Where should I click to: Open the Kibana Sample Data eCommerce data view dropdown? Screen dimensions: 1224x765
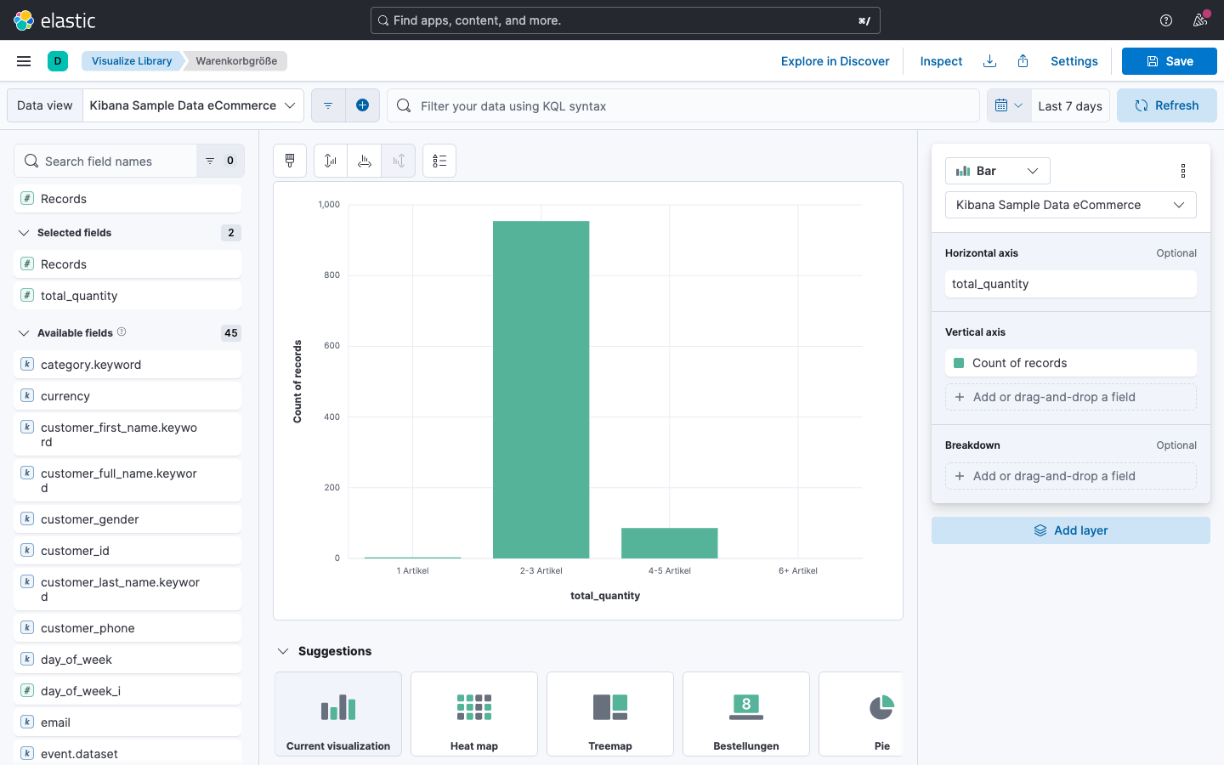coord(193,105)
